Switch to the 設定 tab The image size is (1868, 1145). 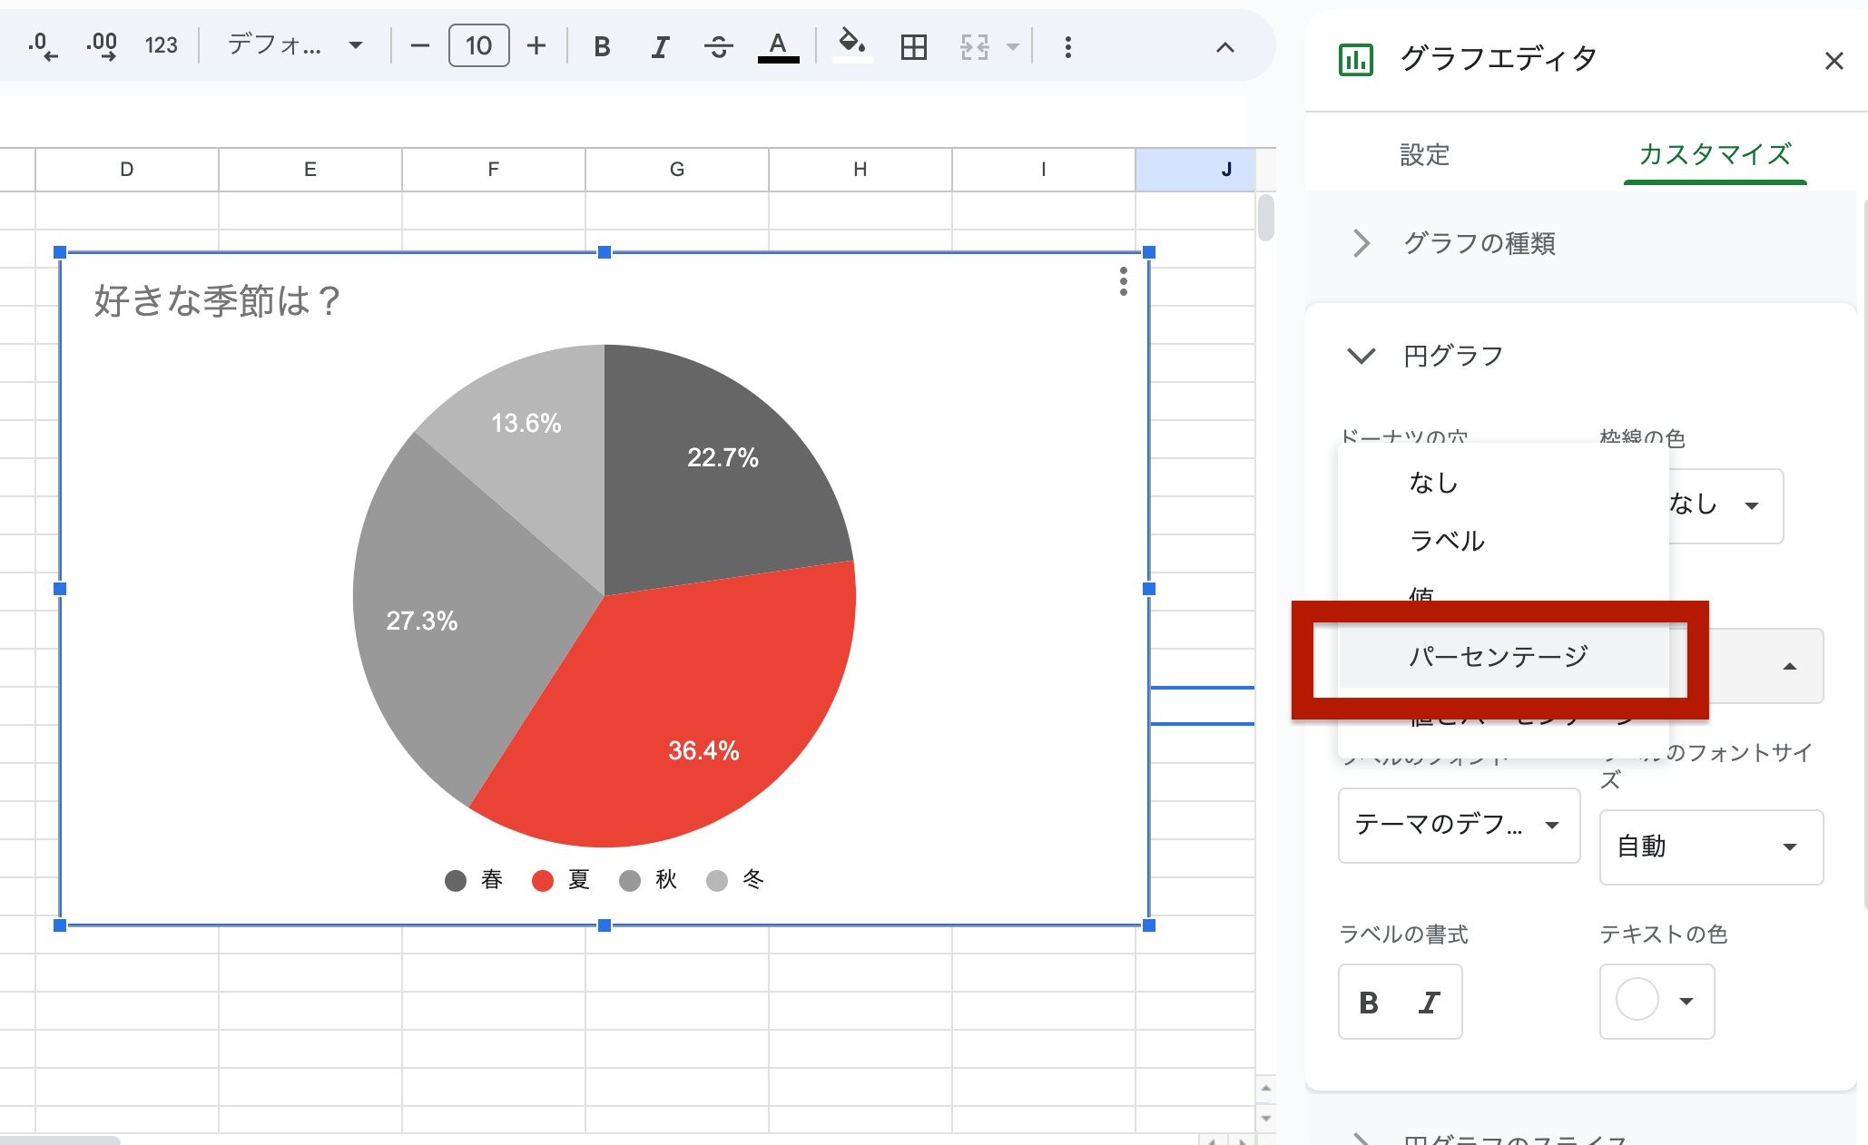click(1423, 156)
